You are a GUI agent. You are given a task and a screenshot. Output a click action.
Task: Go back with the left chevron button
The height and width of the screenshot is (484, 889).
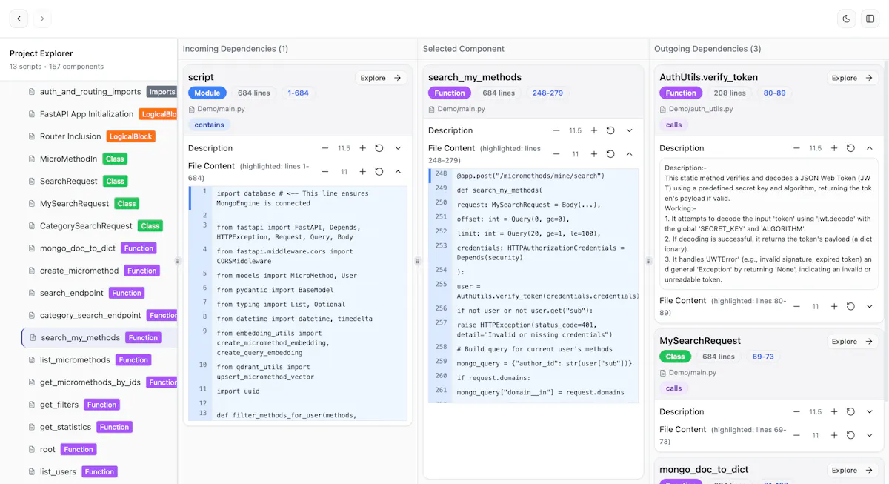click(x=19, y=19)
